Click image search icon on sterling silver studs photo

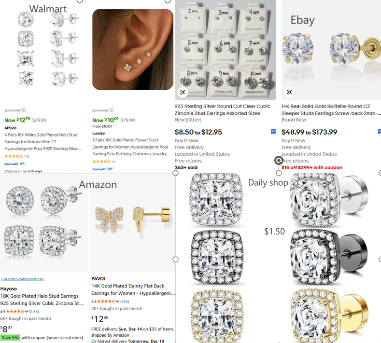click(x=183, y=92)
